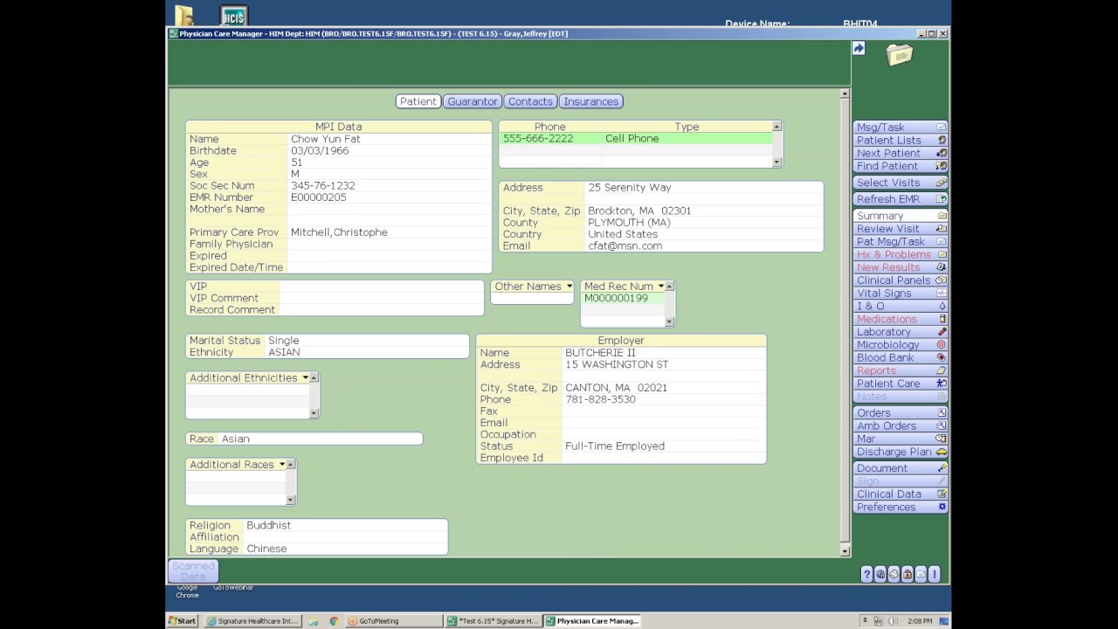Click the padlock icon in bottom toolbar

908,574
